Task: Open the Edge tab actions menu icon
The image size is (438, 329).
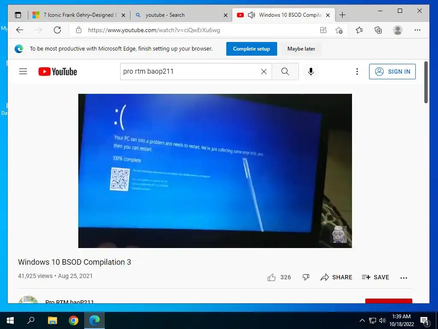Action: [x=18, y=15]
